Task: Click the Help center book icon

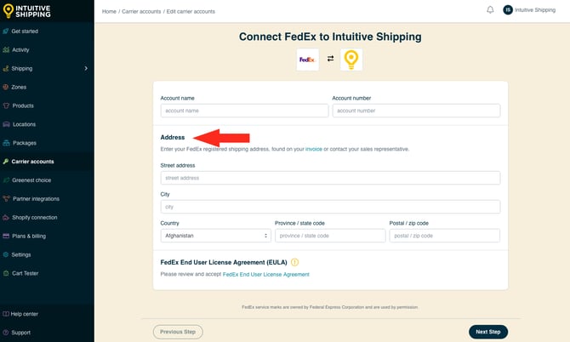Action: click(6, 314)
